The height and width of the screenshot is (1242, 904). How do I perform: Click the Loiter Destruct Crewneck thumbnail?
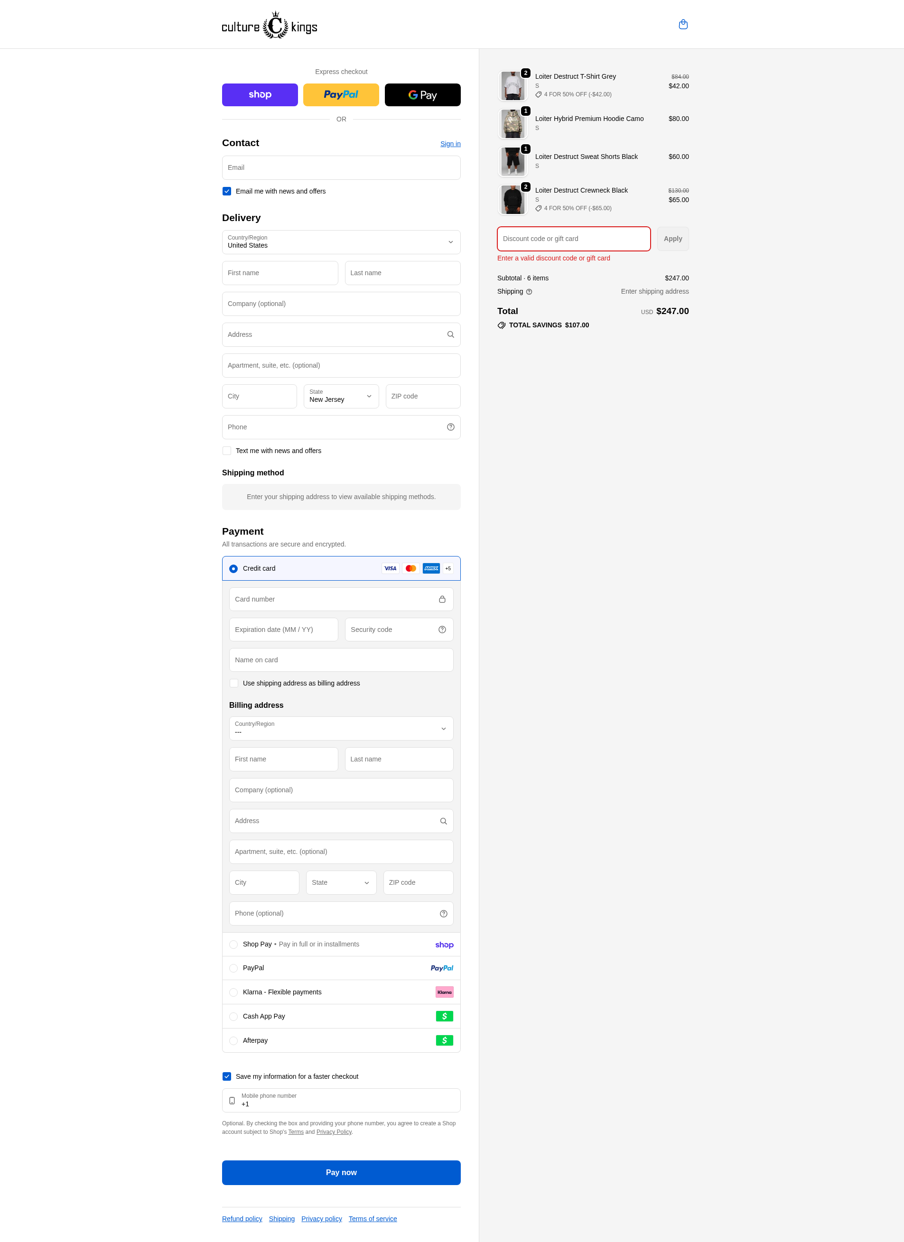click(x=513, y=199)
